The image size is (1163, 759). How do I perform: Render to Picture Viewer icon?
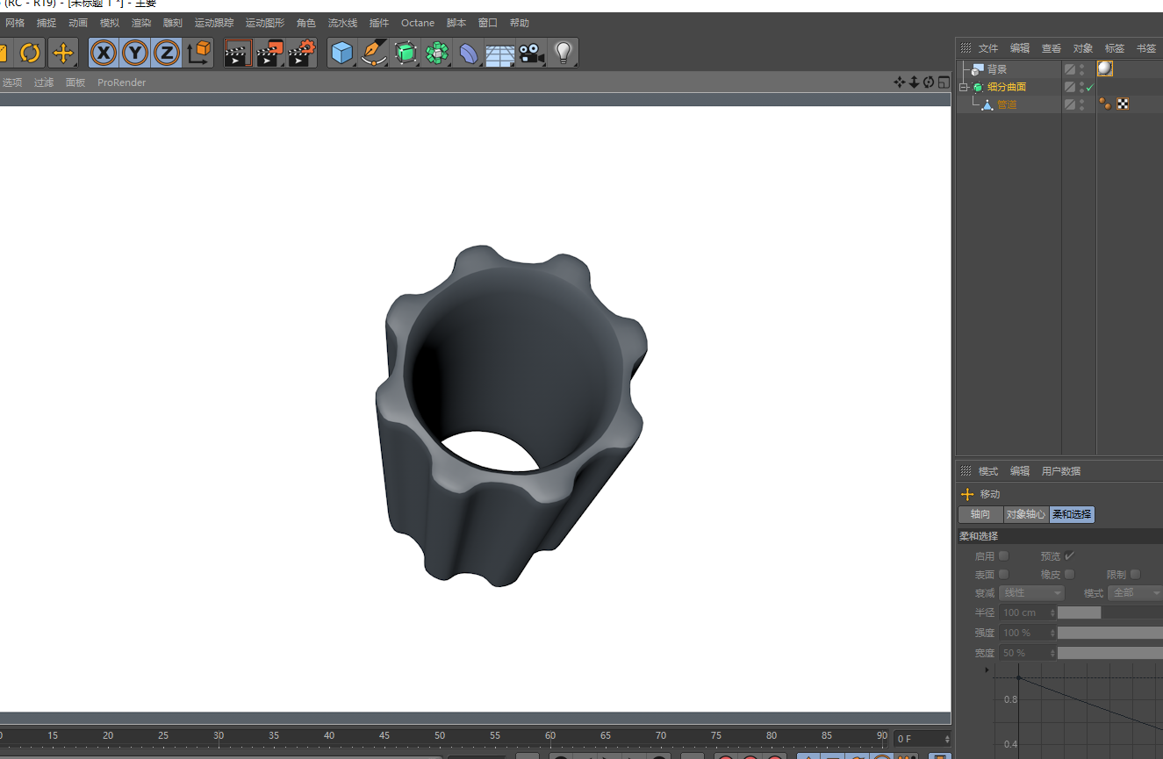(x=269, y=54)
